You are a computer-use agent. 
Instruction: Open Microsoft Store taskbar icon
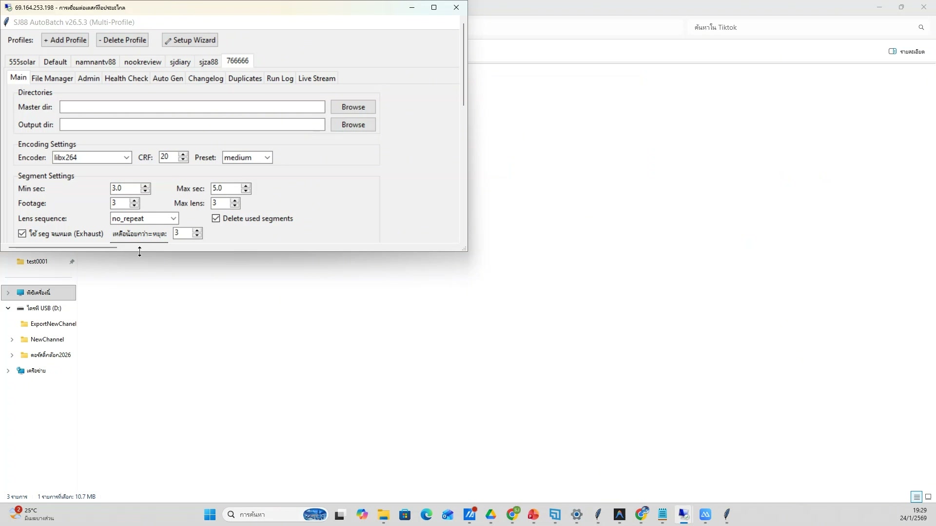pyautogui.click(x=405, y=514)
